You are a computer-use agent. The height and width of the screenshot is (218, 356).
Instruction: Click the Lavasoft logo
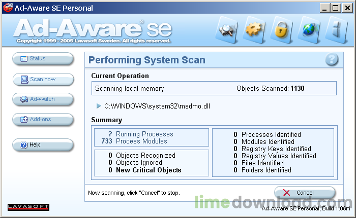click(x=28, y=207)
